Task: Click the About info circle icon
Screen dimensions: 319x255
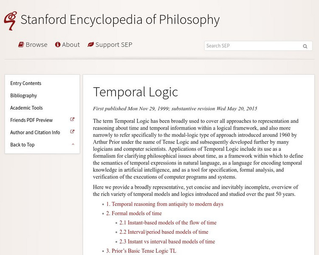Action: pyautogui.click(x=58, y=45)
